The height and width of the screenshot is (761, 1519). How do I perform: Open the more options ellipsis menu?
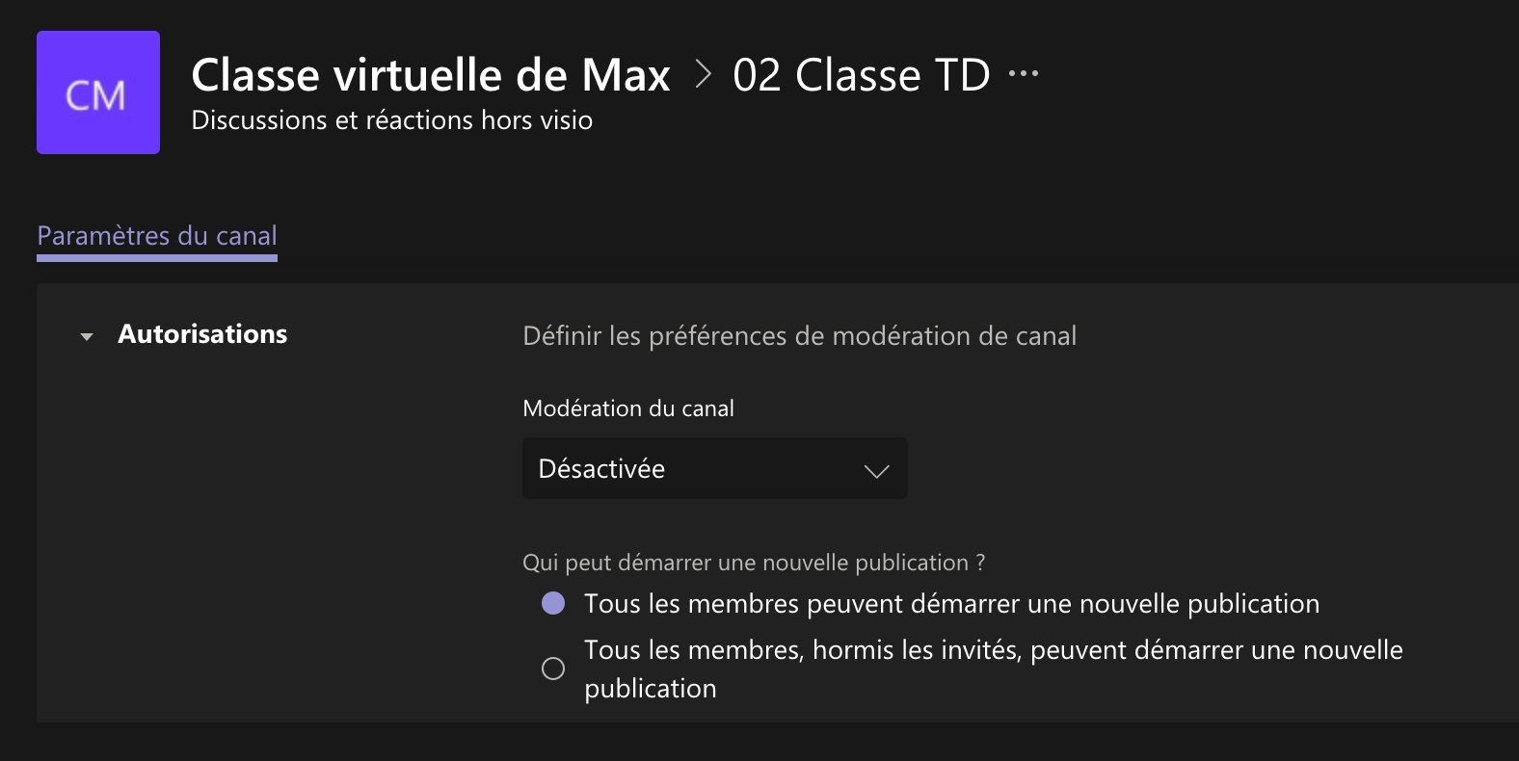coord(1023,74)
